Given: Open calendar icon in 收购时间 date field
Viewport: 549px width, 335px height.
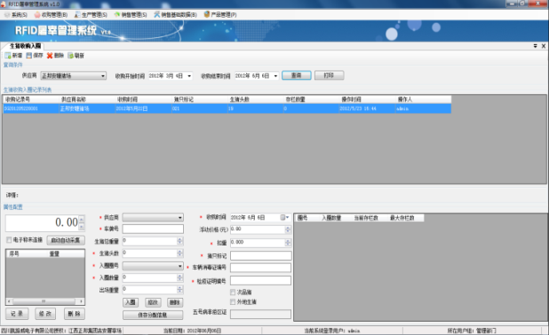Looking at the screenshot, I should 282,218.
